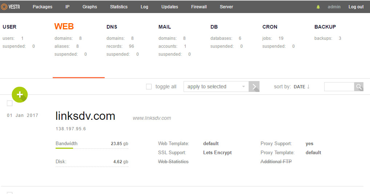Click the 23.85 gb bandwidth value
Viewport: 370px width, 194px height.
click(120, 143)
